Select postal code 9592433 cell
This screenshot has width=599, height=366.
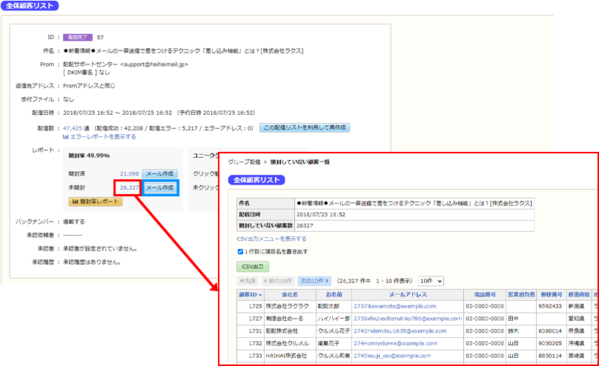coord(552,306)
